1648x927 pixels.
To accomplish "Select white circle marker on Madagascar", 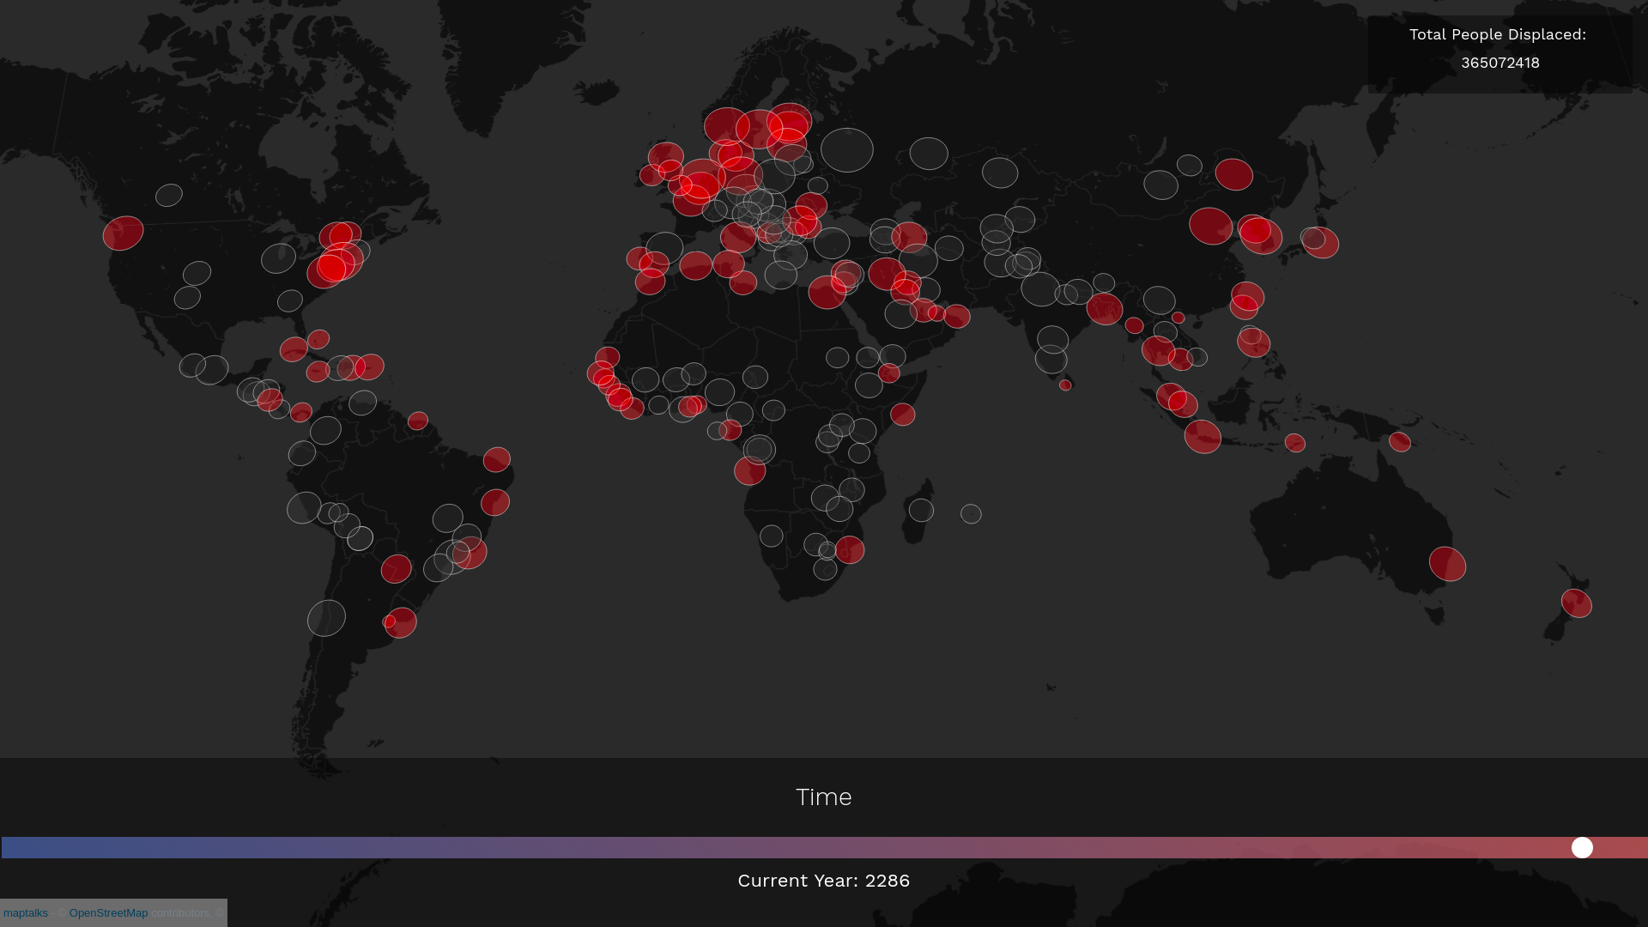I will (921, 510).
